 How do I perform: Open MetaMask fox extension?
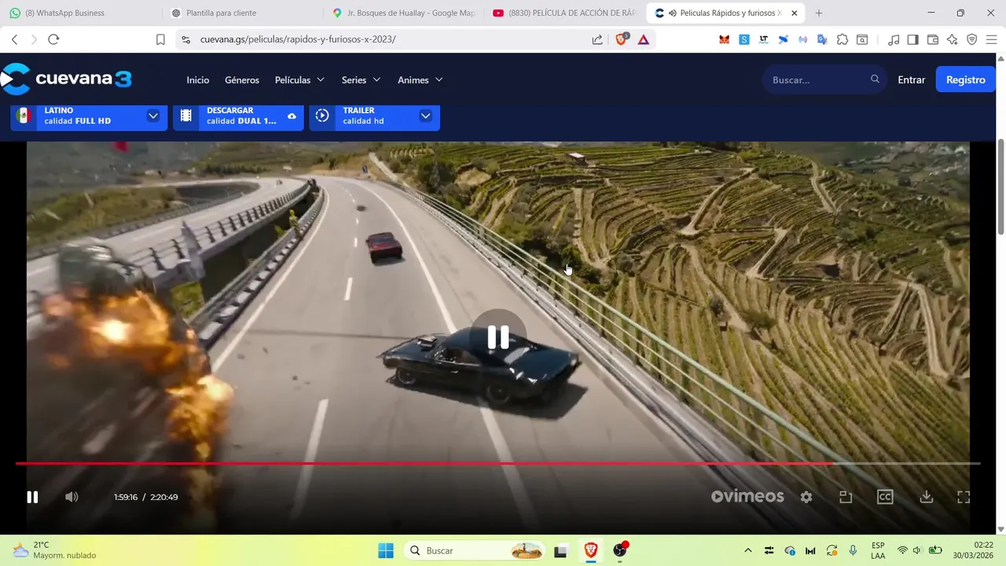pos(725,39)
